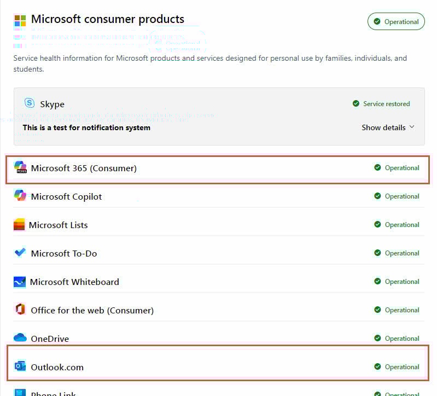Screen dimensions: 437x396
Task: Open the Office for the web (Consumer) row
Action: click(219, 310)
